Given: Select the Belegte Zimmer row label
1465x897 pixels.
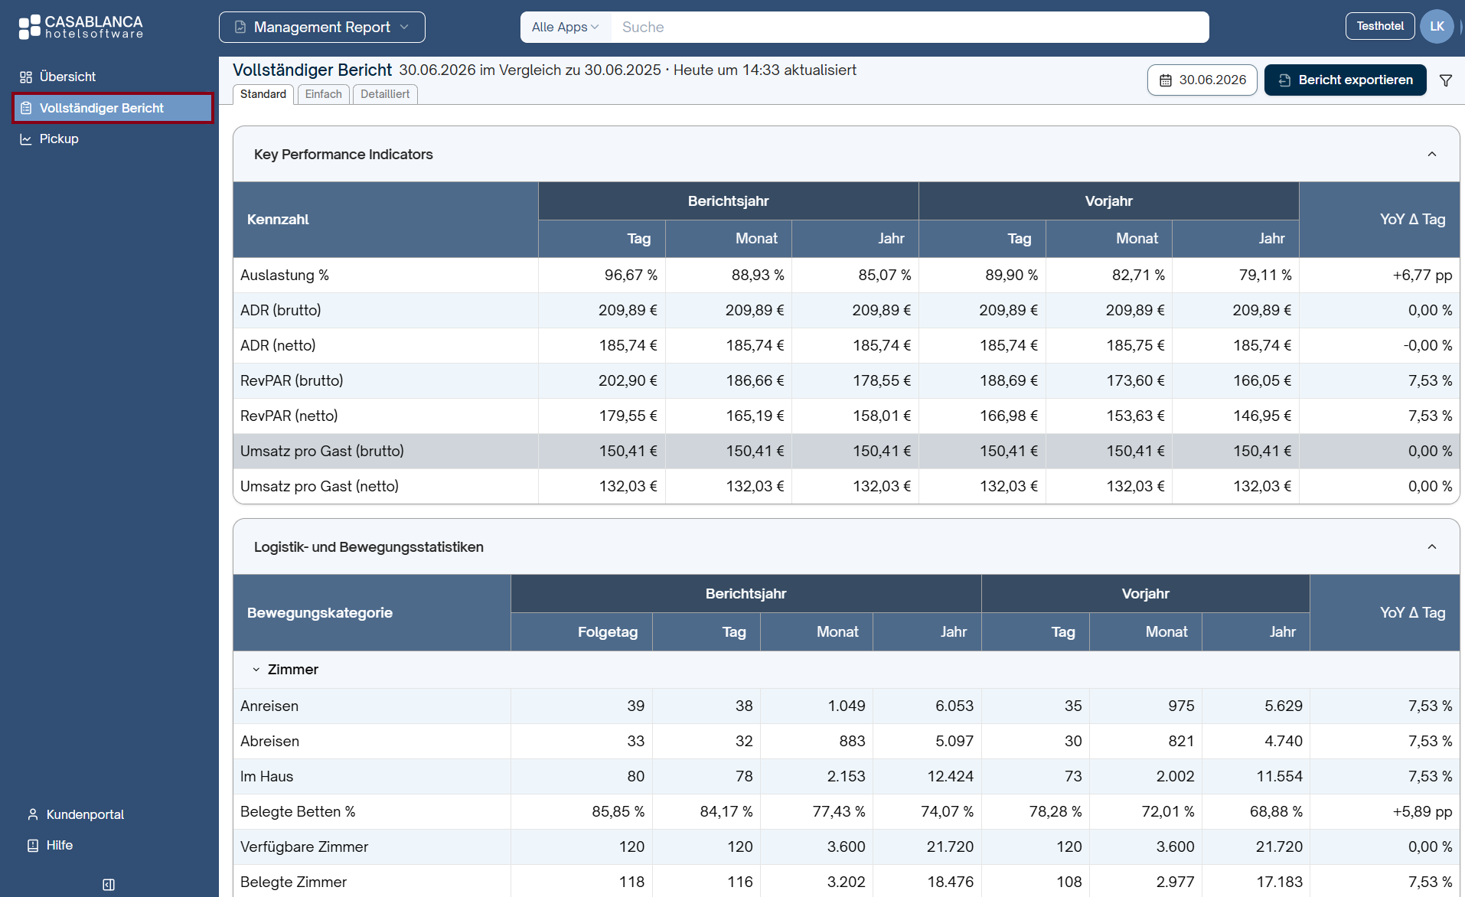Looking at the screenshot, I should pos(293,882).
